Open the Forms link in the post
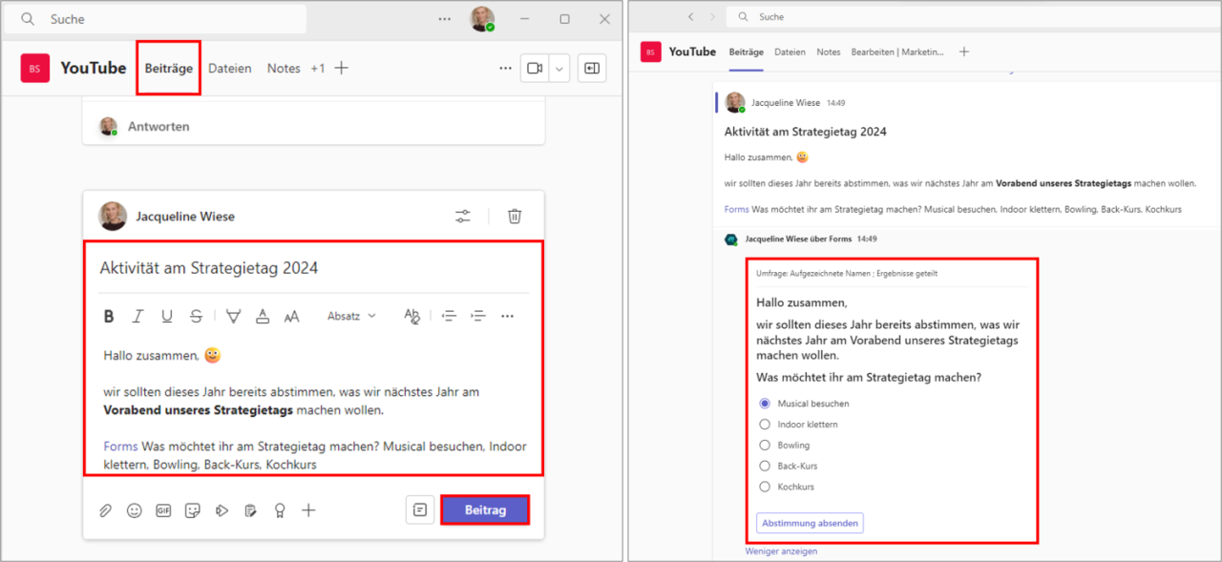The height and width of the screenshot is (562, 1222). [120, 446]
